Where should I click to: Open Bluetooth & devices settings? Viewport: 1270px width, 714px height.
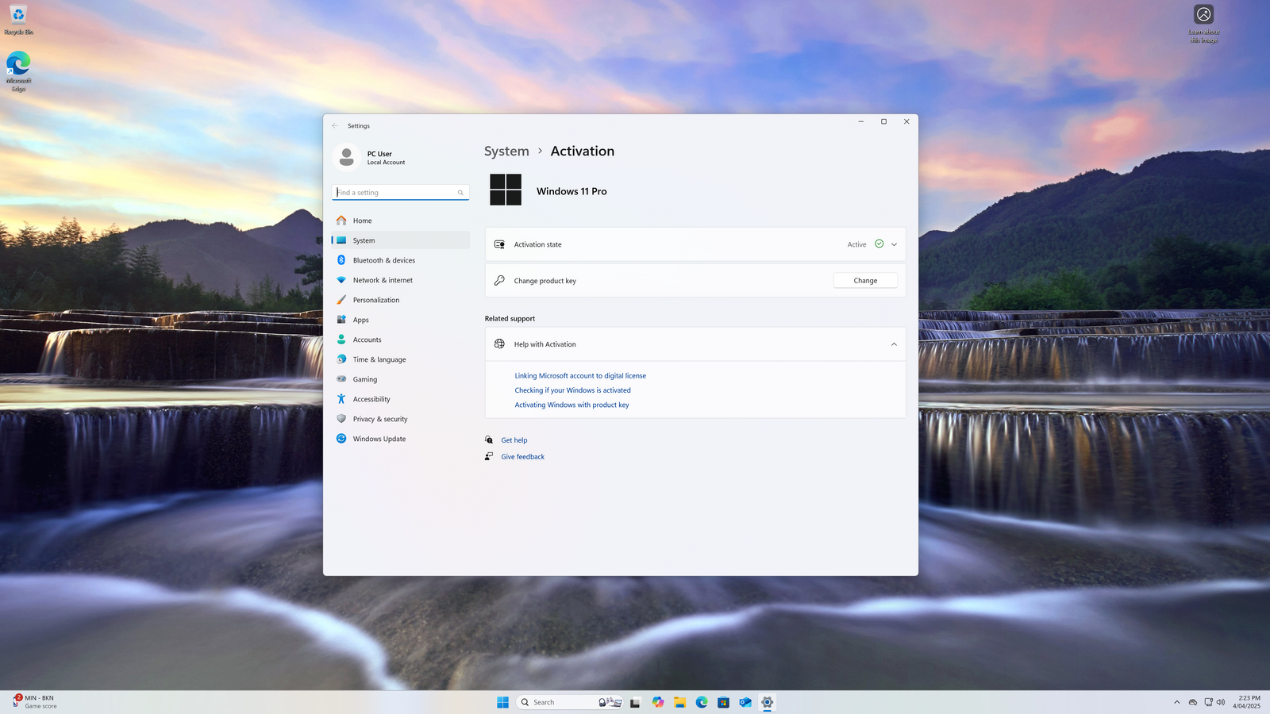point(400,260)
